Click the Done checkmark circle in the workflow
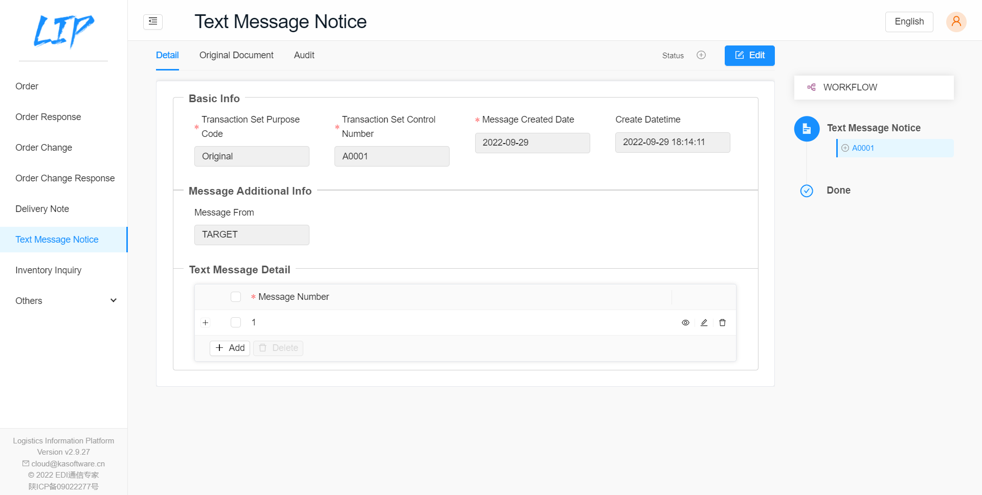Image resolution: width=982 pixels, height=495 pixels. click(807, 191)
